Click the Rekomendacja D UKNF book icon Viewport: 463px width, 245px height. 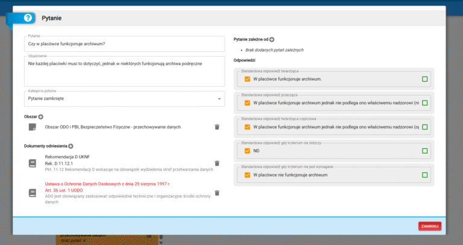click(x=33, y=164)
